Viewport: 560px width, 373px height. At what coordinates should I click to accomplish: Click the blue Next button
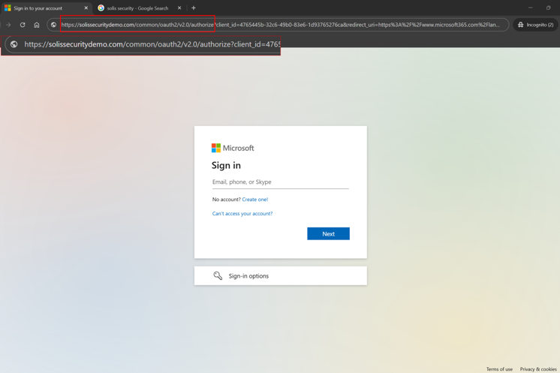pos(328,234)
